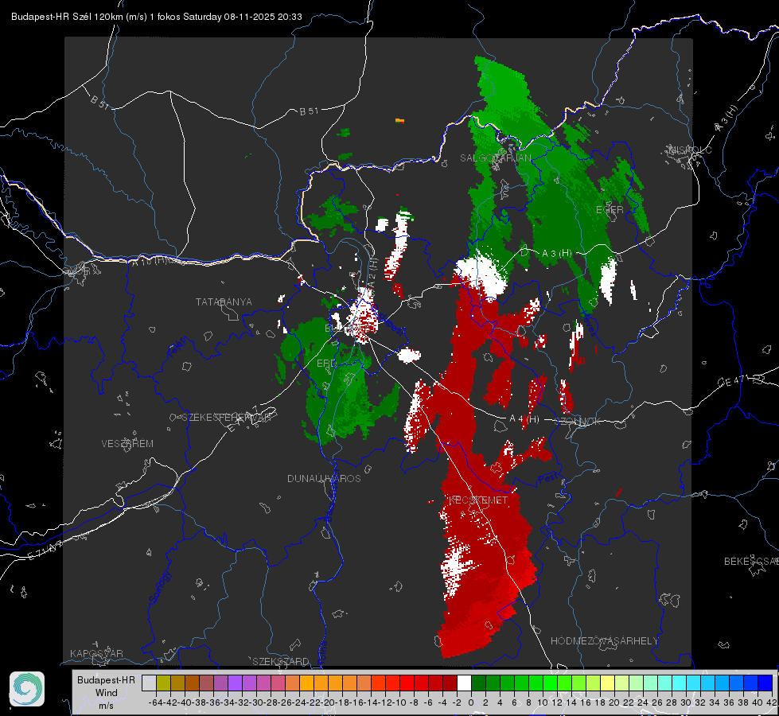Viewport: 779px width, 716px height.
Task: Click the TATABÁNYA city label
Action: (x=224, y=302)
